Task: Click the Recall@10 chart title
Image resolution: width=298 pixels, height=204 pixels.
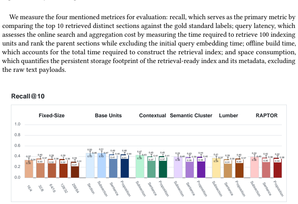Action: click(x=28, y=96)
